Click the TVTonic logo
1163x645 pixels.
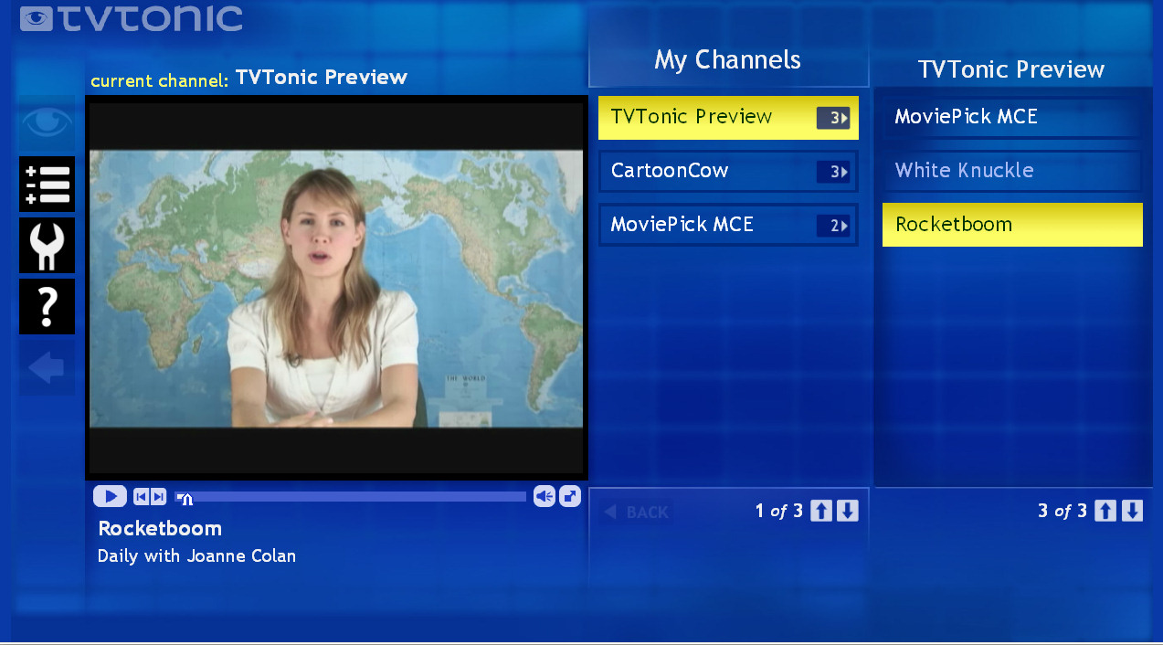[132, 18]
